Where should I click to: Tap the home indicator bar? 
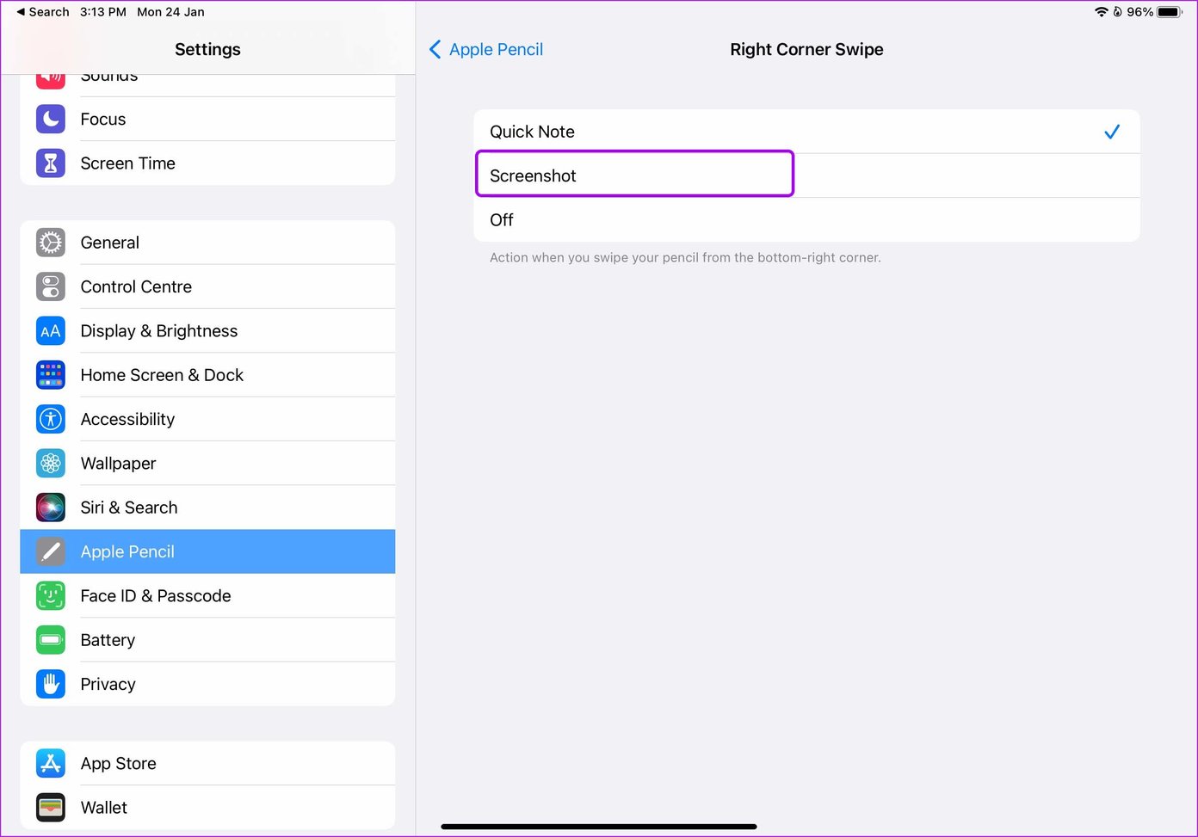click(599, 827)
